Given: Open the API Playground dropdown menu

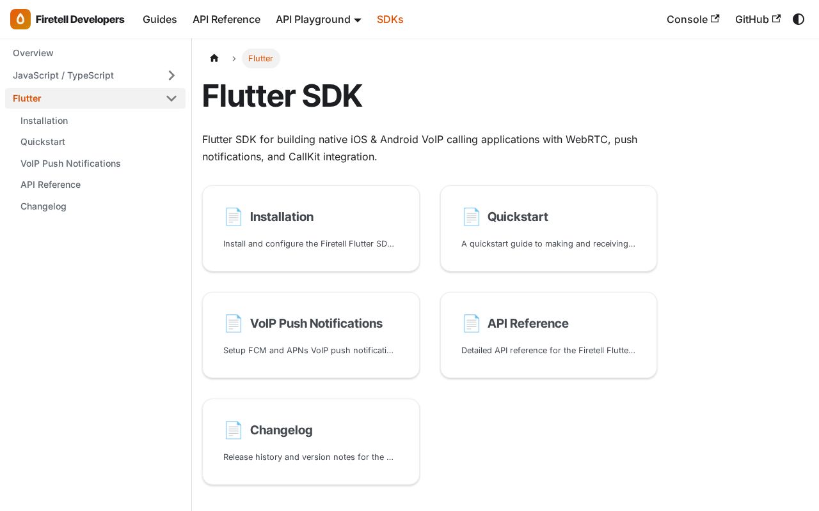Looking at the screenshot, I should [319, 19].
